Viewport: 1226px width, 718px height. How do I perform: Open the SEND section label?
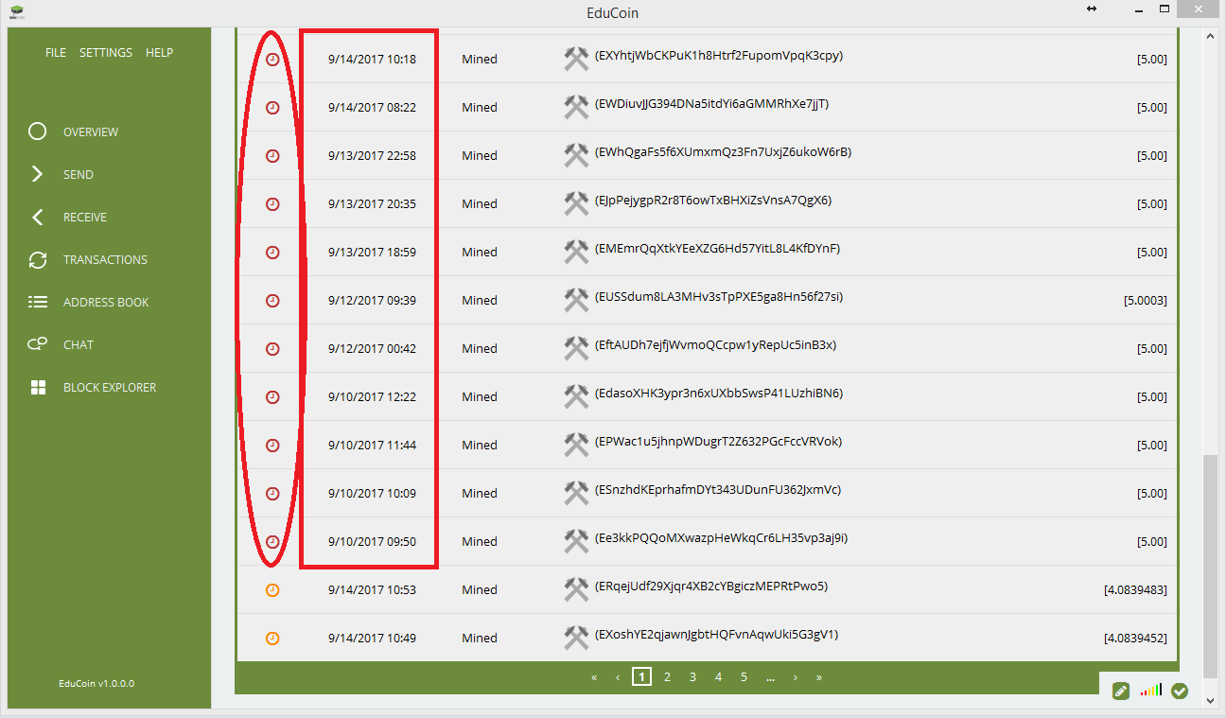(x=79, y=174)
